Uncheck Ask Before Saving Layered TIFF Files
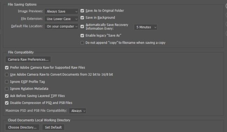 7,96
